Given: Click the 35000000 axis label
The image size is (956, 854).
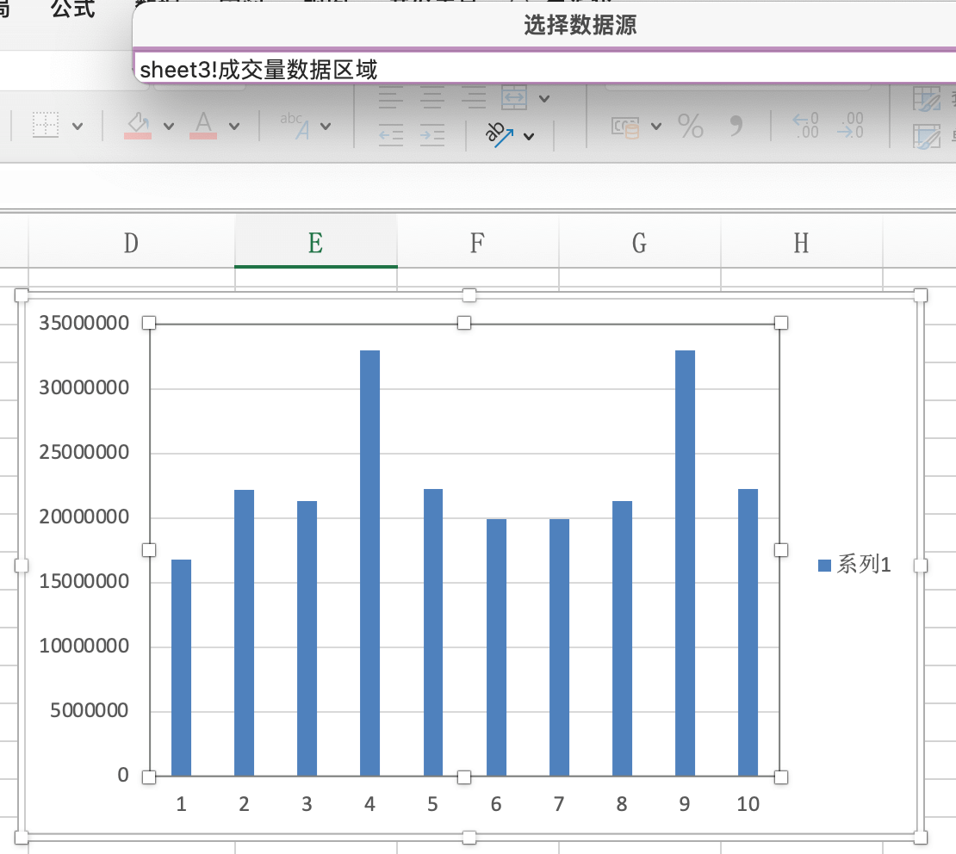Looking at the screenshot, I should coord(84,323).
